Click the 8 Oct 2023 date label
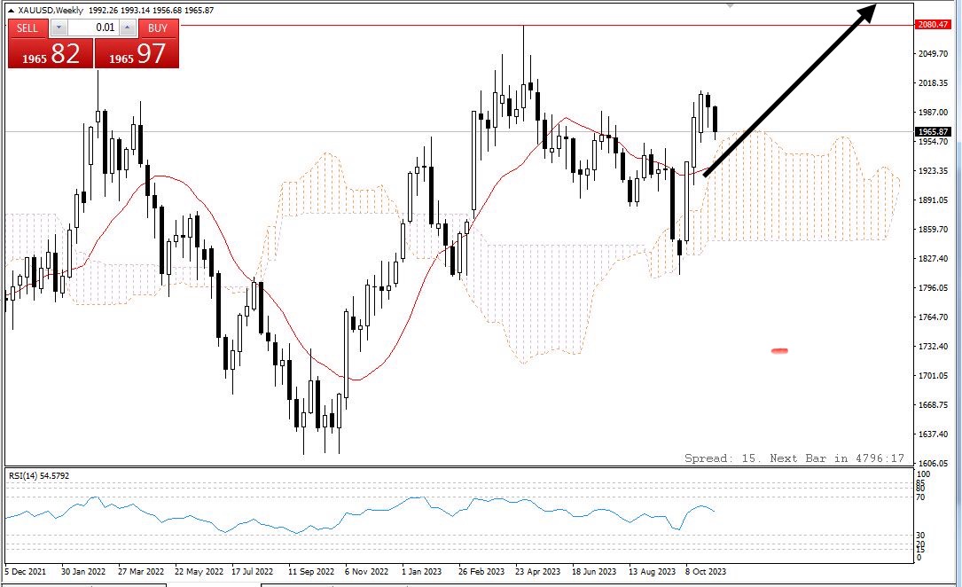 click(706, 572)
